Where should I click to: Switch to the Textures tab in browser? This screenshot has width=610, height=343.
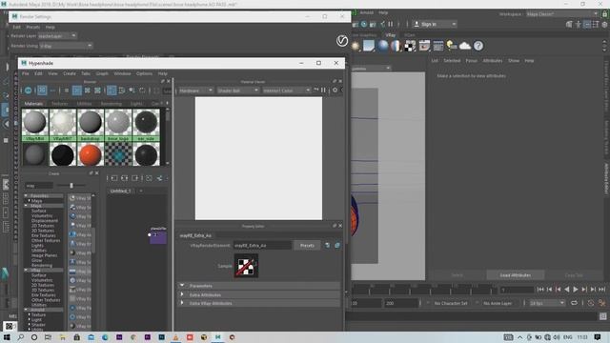point(59,104)
